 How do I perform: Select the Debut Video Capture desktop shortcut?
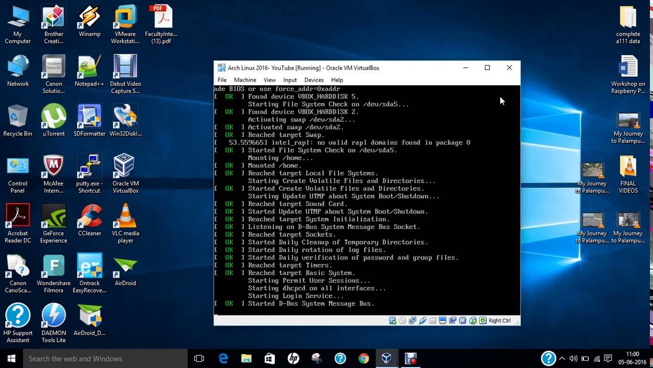[x=125, y=75]
